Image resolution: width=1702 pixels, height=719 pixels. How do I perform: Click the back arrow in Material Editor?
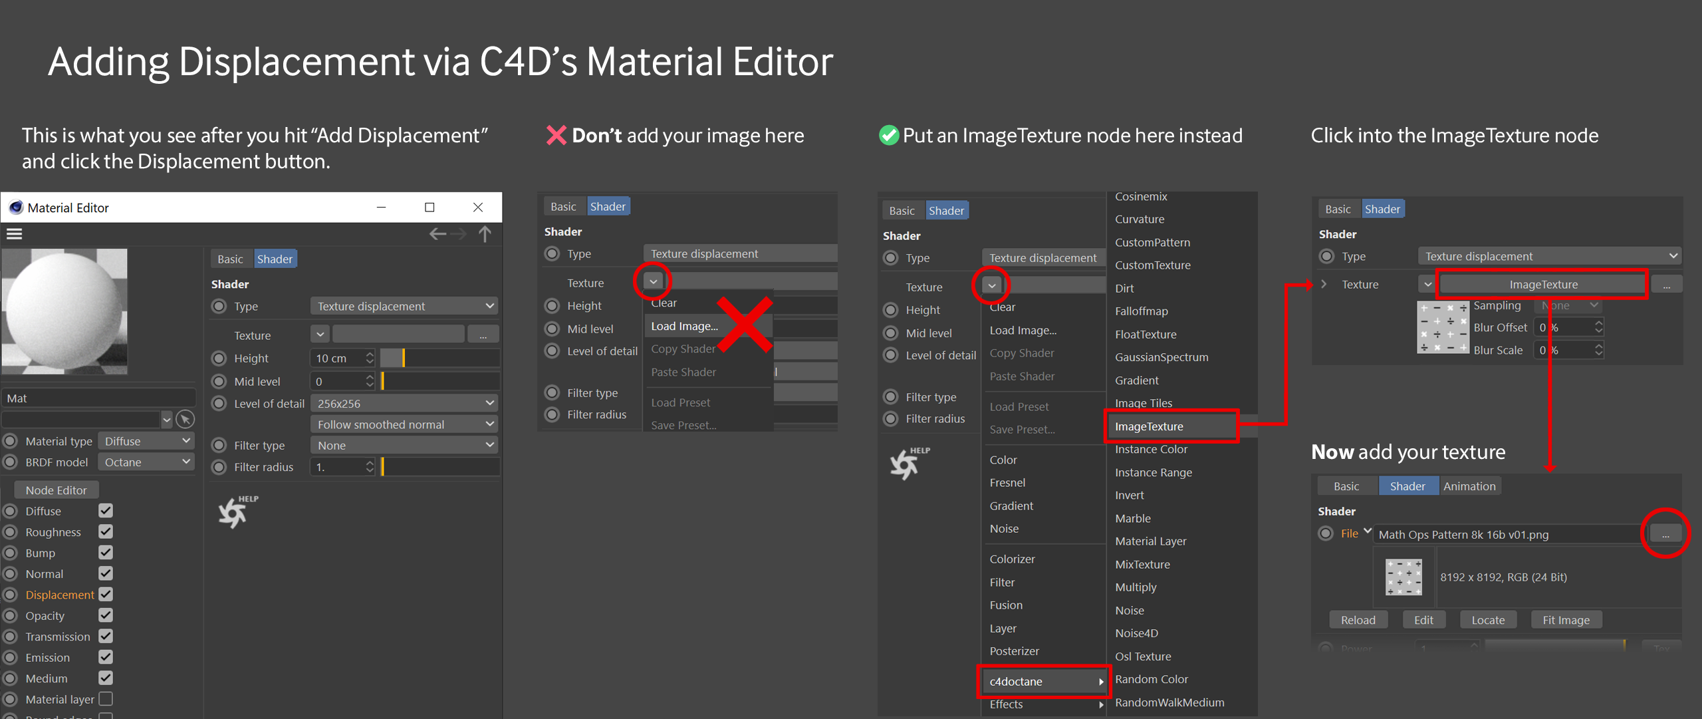[437, 234]
